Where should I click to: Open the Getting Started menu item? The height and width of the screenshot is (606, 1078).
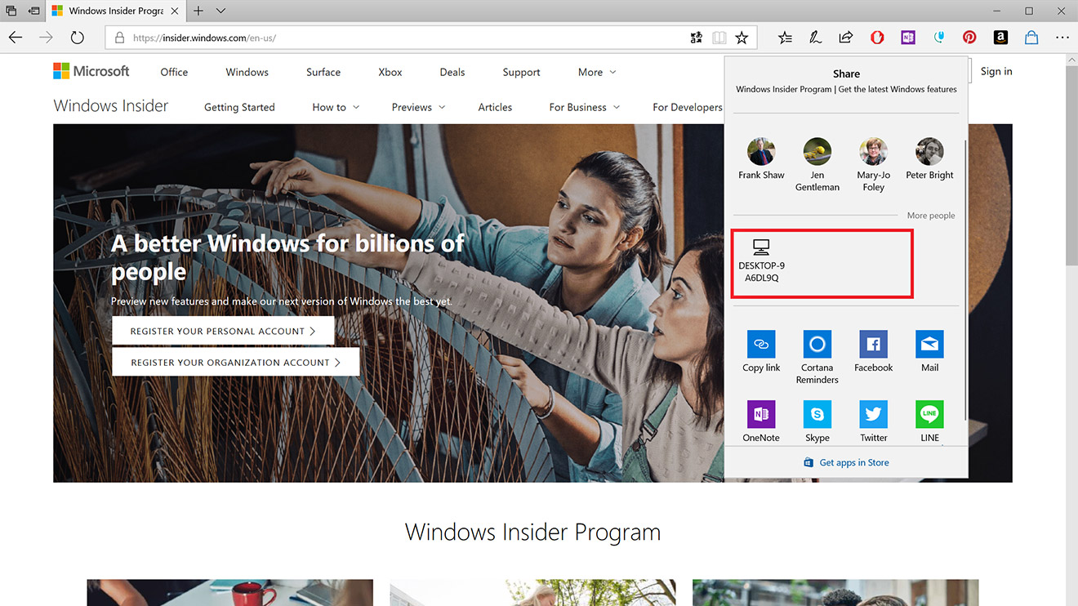pos(239,107)
